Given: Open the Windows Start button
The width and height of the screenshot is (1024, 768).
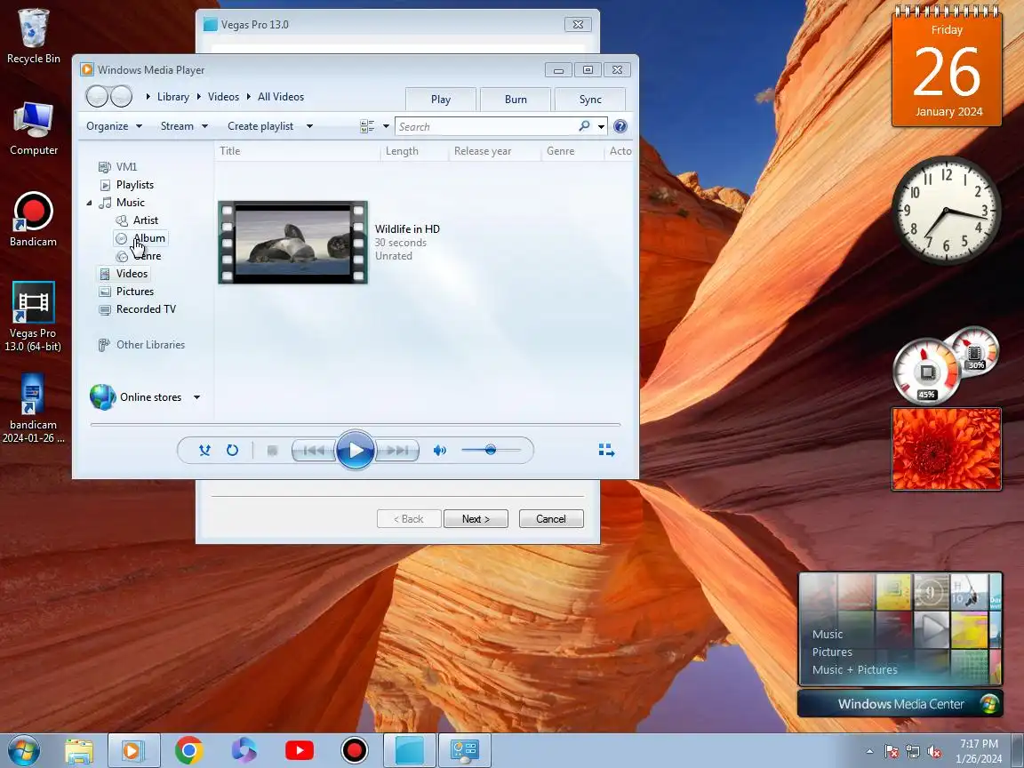Looking at the screenshot, I should tap(24, 750).
